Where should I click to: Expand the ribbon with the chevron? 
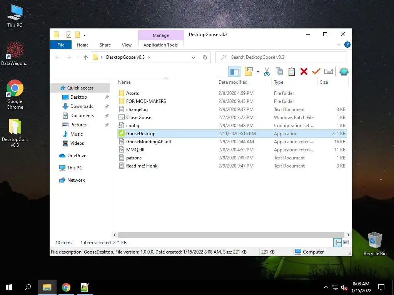click(x=339, y=45)
